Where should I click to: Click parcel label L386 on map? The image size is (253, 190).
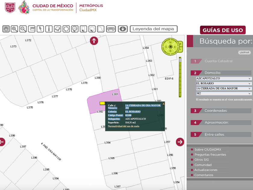click(115, 173)
